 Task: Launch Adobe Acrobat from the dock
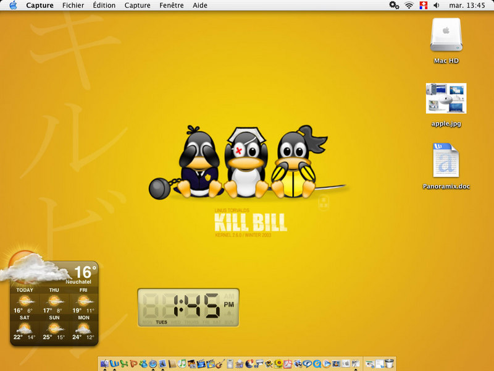tap(288, 364)
